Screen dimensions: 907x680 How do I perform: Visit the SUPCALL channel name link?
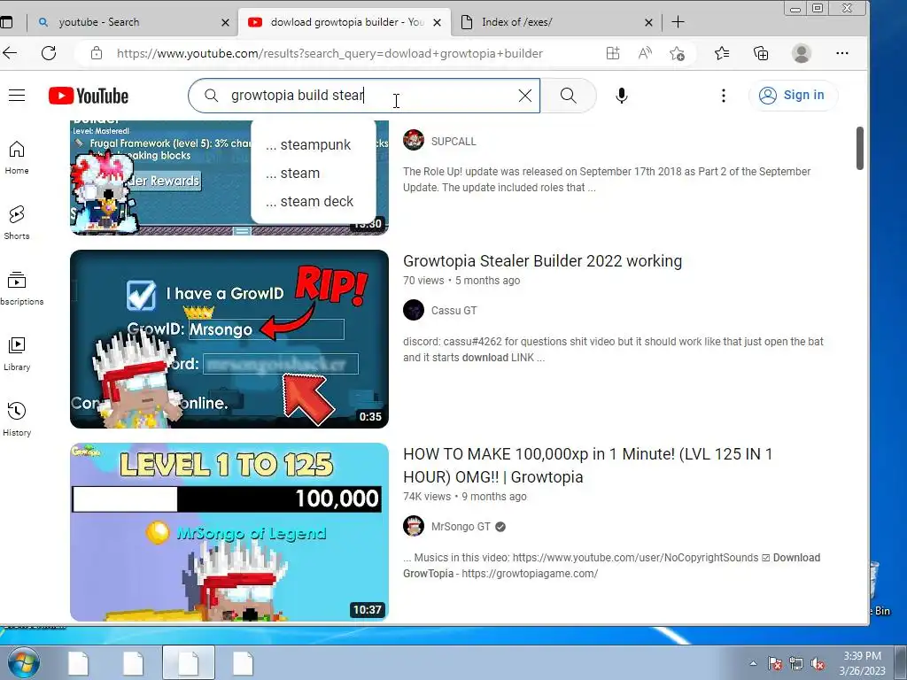[x=453, y=141]
